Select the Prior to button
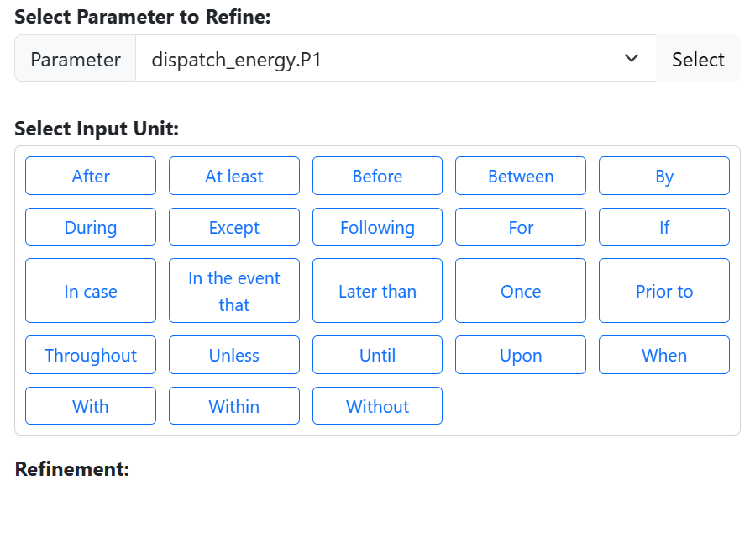The width and height of the screenshot is (750, 544). tap(664, 291)
